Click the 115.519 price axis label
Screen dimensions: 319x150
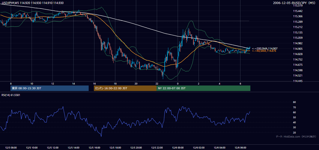(298, 5)
